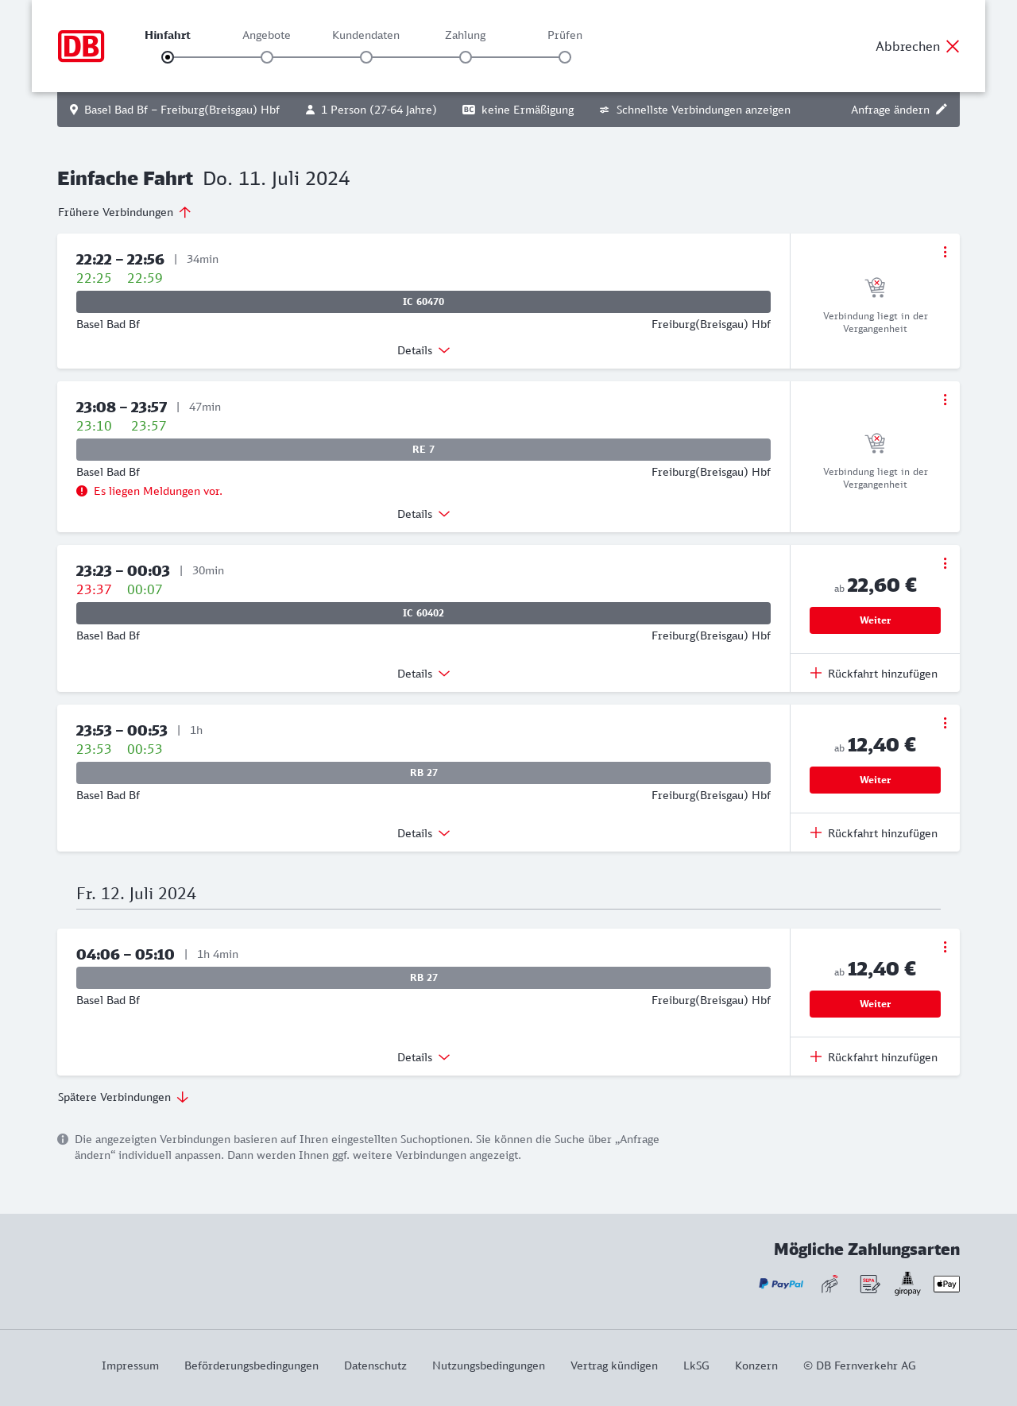Click the pencil icon beside Anfrage ändern
The image size is (1017, 1406).
tap(942, 110)
